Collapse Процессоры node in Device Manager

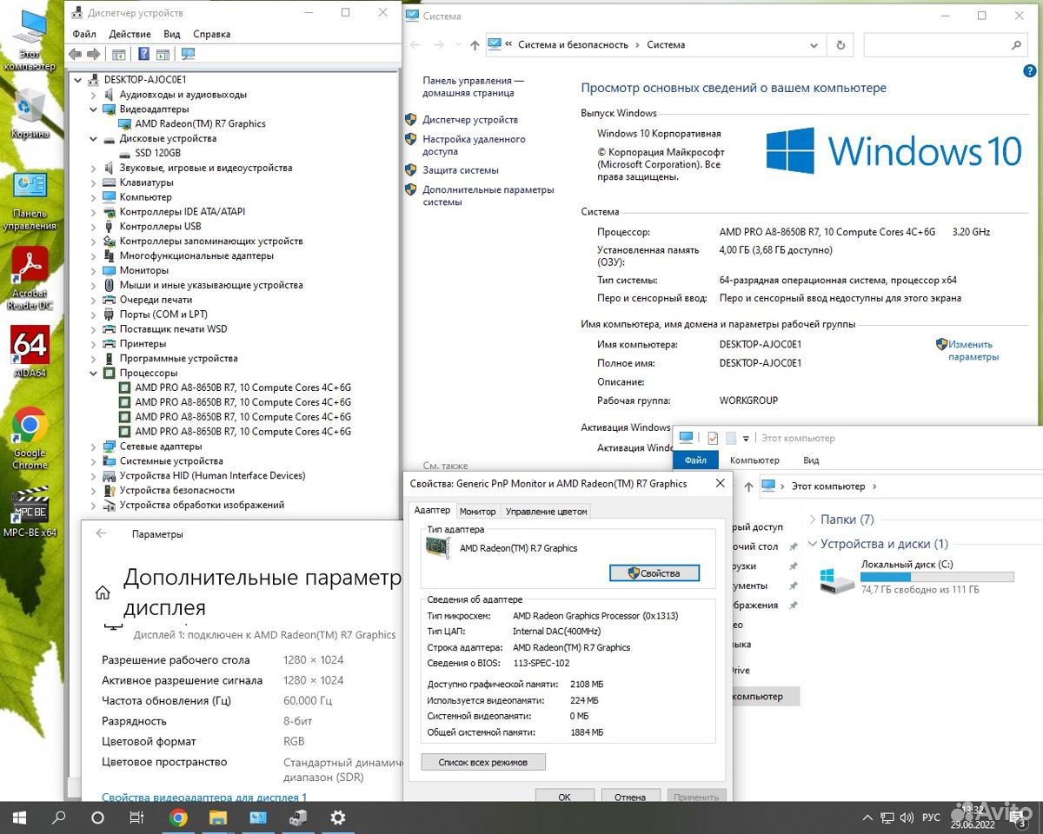[94, 374]
